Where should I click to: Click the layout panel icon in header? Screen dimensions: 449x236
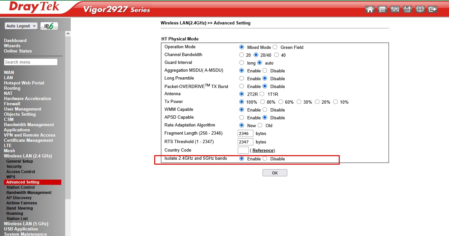[382, 9]
